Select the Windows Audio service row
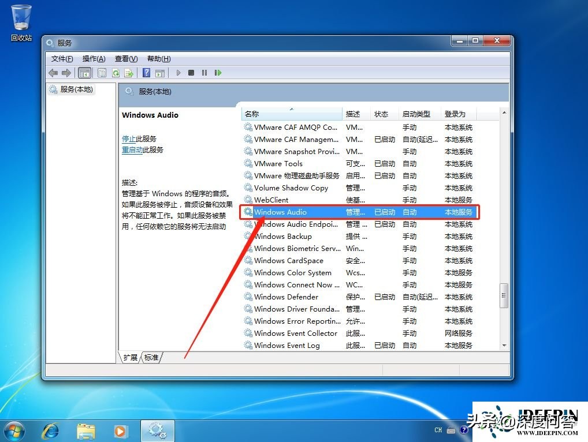Viewport: 588px width, 442px height. coord(359,212)
